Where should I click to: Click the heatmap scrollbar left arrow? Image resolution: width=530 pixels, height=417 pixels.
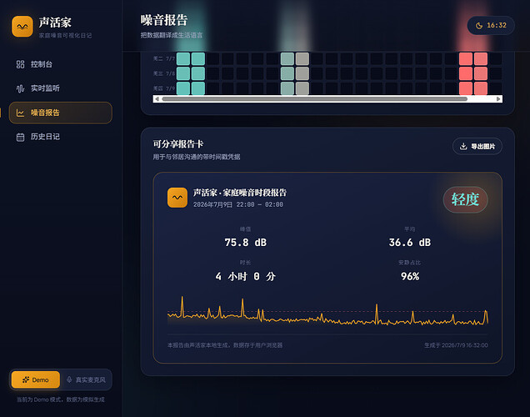[x=157, y=99]
